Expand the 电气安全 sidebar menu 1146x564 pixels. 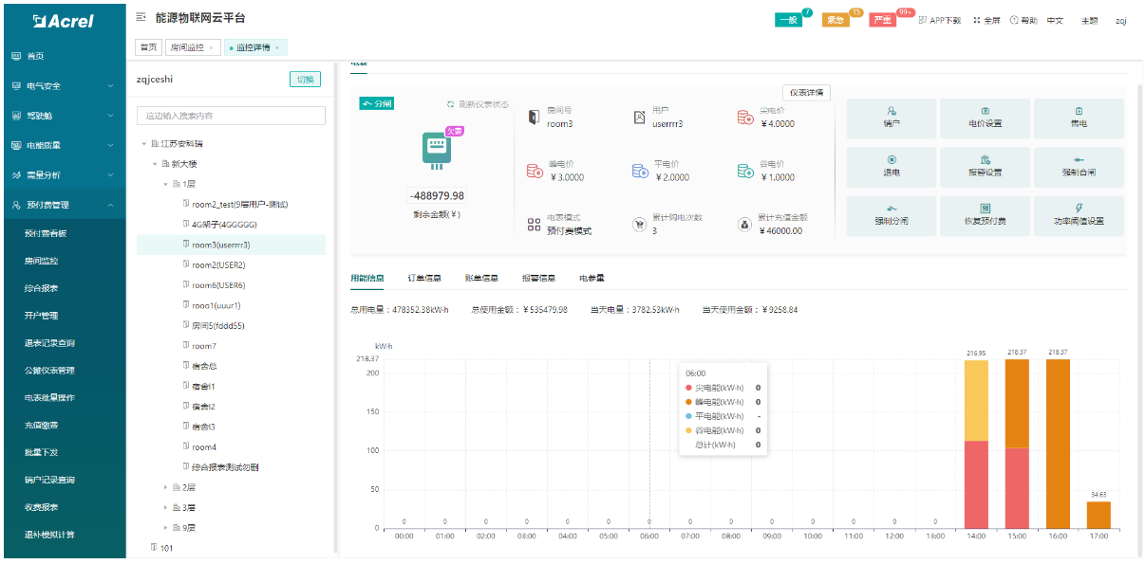110,86
